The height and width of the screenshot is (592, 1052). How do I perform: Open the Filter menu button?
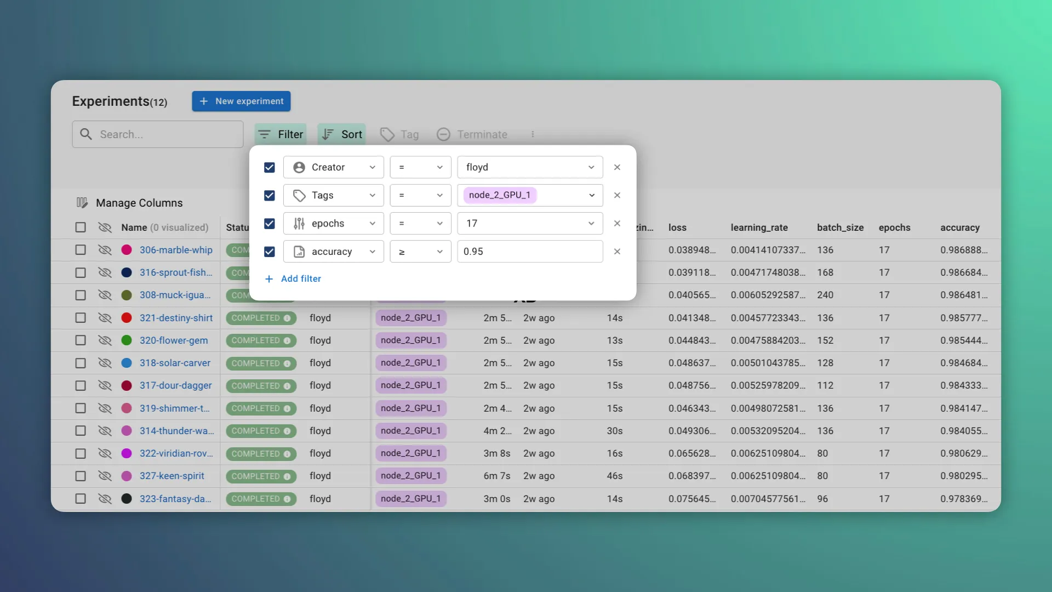point(281,134)
